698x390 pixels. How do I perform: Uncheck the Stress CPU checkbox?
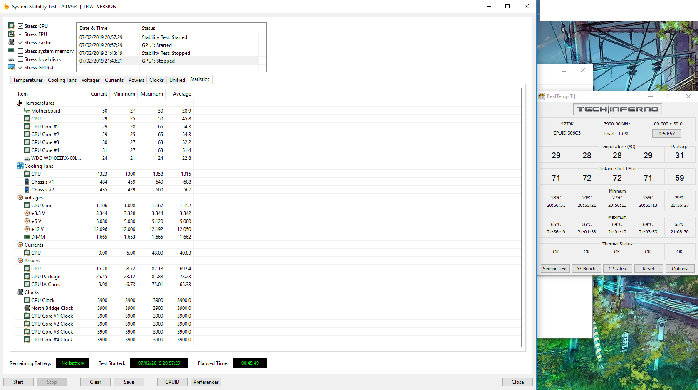(x=20, y=26)
